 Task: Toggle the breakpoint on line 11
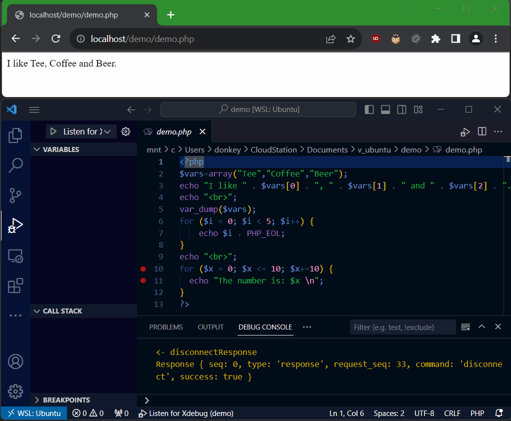coord(142,280)
